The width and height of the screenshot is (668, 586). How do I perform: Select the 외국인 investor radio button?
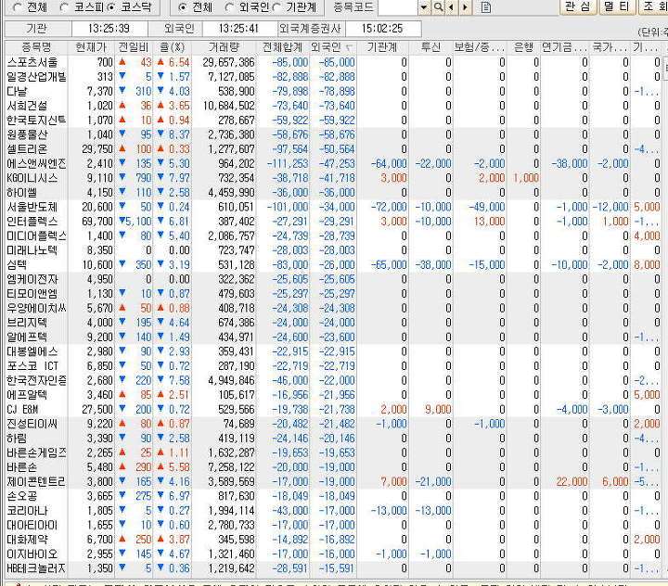(x=229, y=7)
